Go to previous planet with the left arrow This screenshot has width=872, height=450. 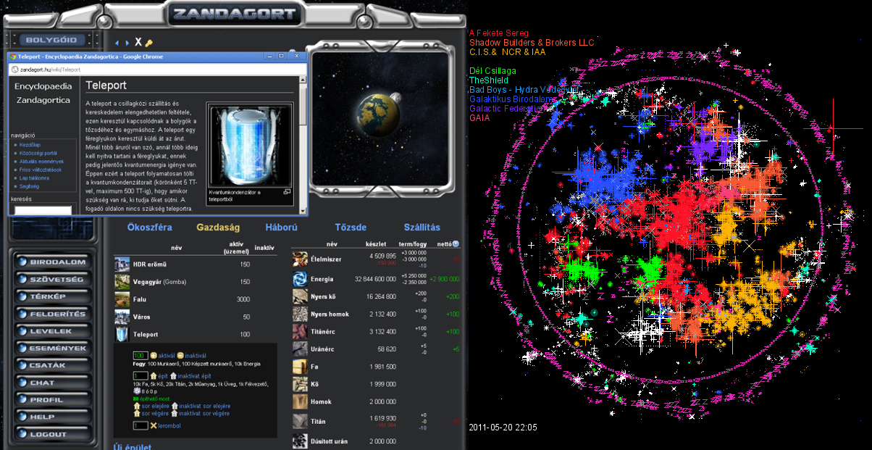coord(117,43)
